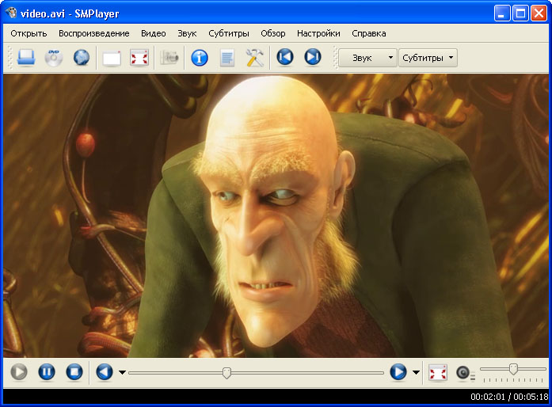
Task: Mute audio with the speaker icon
Action: click(x=465, y=373)
